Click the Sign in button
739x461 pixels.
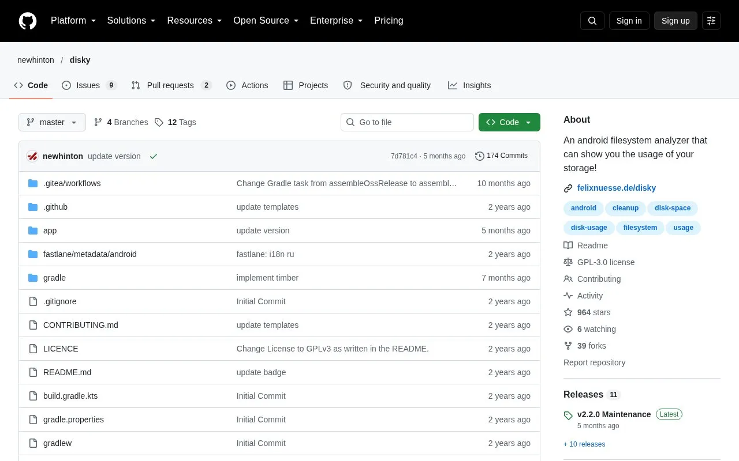(629, 21)
